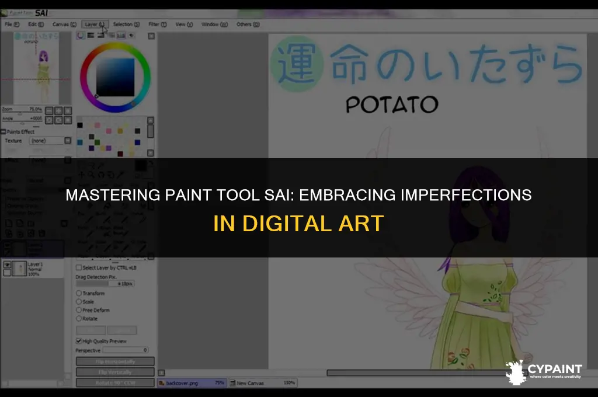The image size is (598, 397).
Task: Pick the black swatch in the palette
Action: coord(79,125)
